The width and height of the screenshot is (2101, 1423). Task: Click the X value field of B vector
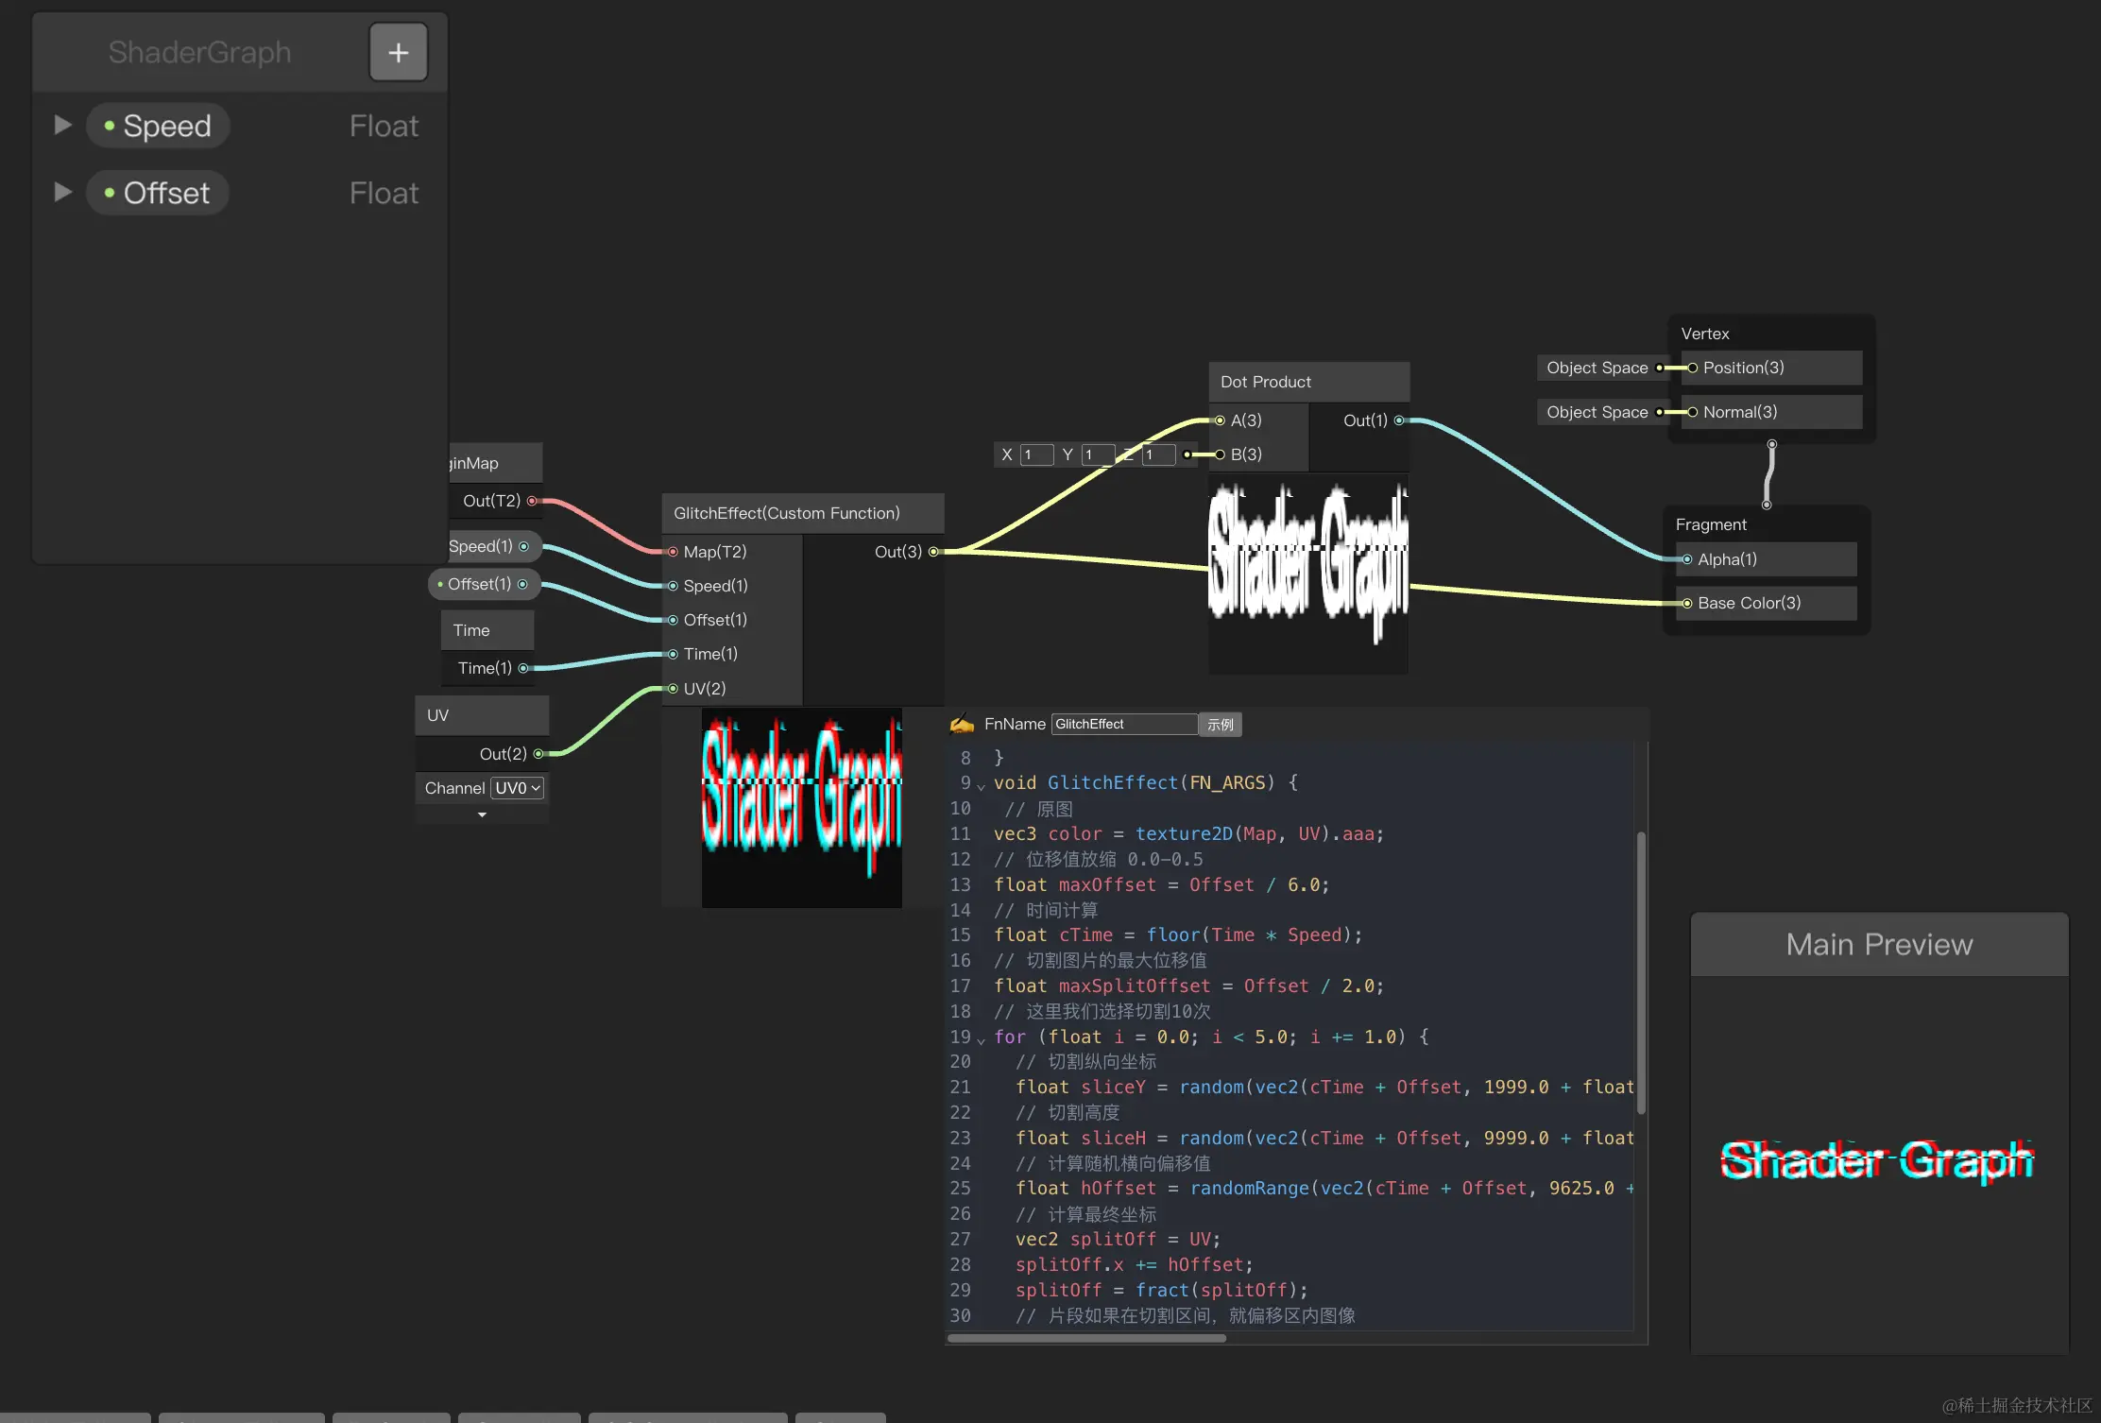point(1036,454)
